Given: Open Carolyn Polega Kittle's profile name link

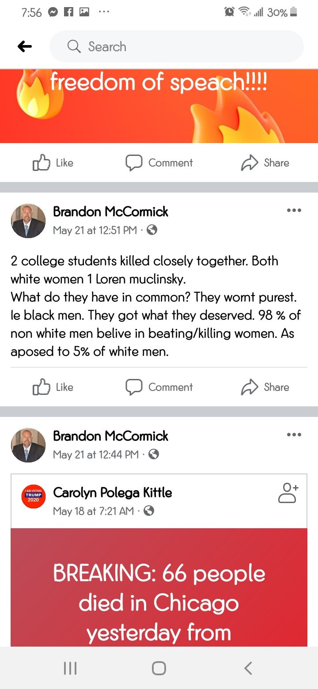Looking at the screenshot, I should (113, 492).
